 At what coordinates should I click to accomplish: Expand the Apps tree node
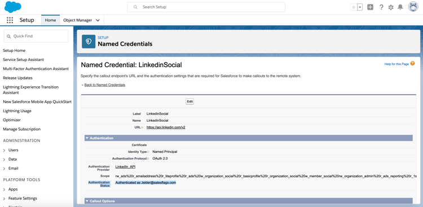(x=4, y=190)
